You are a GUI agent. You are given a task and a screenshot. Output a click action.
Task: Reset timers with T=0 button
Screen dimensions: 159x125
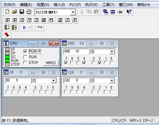[40, 27]
